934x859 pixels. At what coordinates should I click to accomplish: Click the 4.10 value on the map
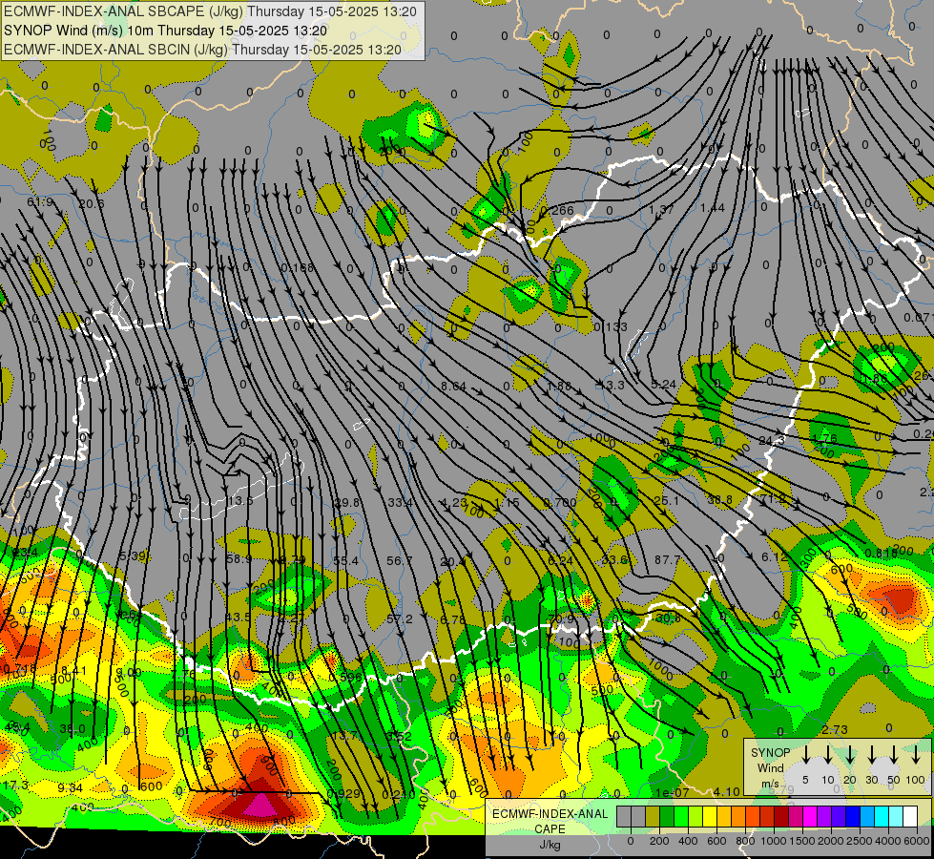727,791
